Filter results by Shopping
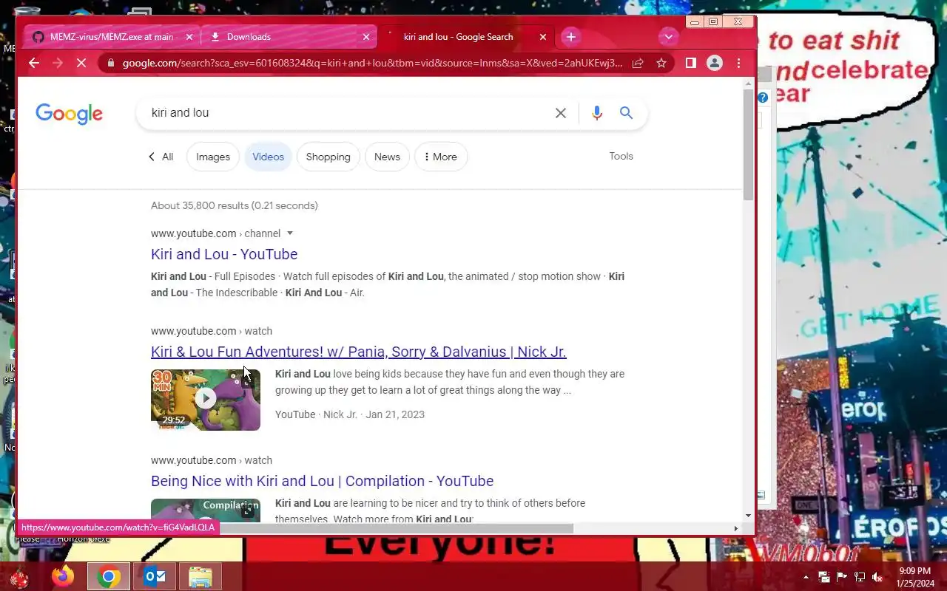The height and width of the screenshot is (591, 947). click(328, 157)
